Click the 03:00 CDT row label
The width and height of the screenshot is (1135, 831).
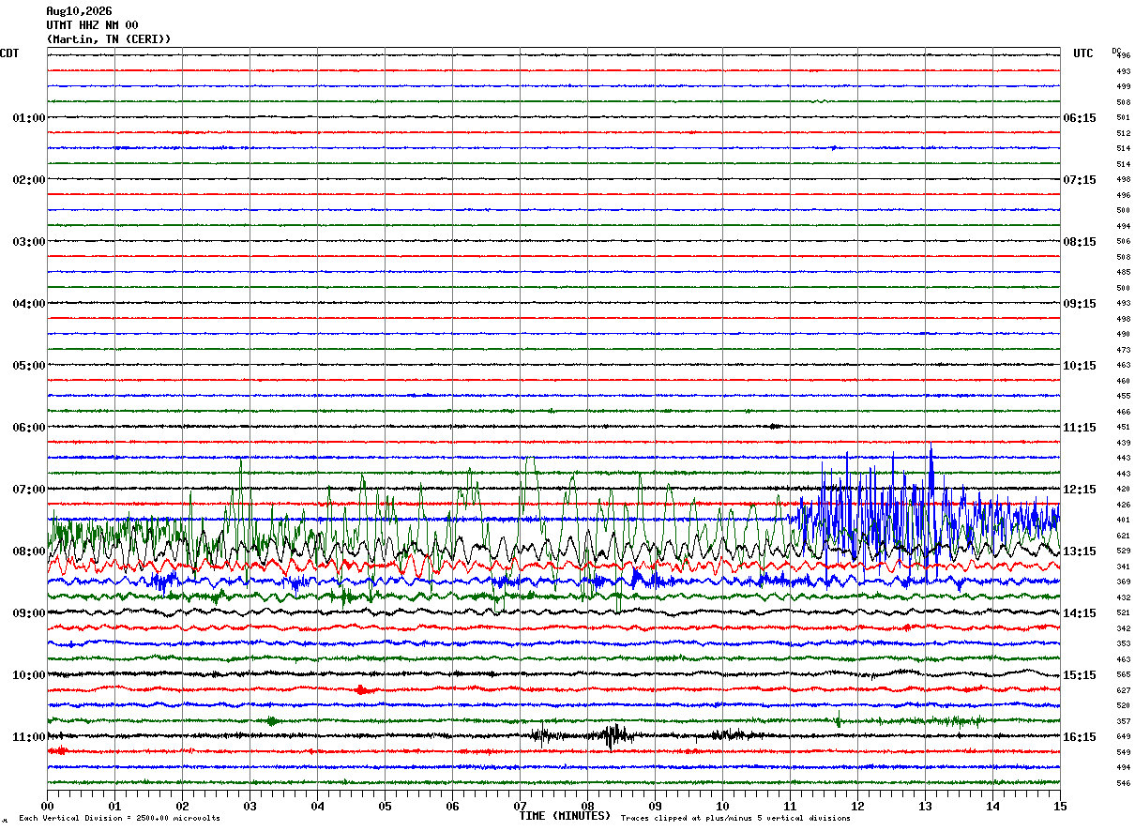pyautogui.click(x=29, y=242)
